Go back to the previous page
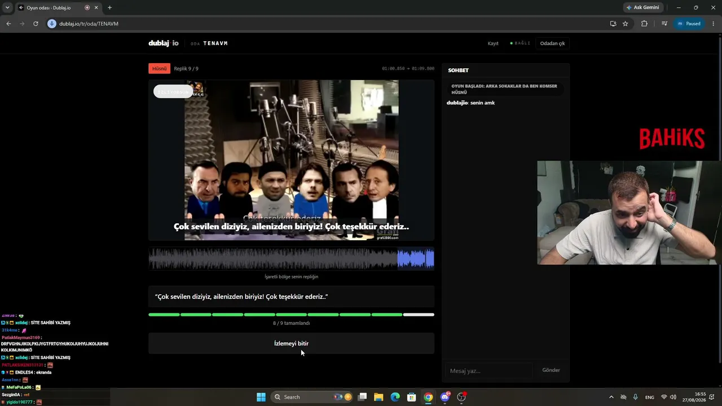Screen dimensions: 722x406 (x=8, y=24)
